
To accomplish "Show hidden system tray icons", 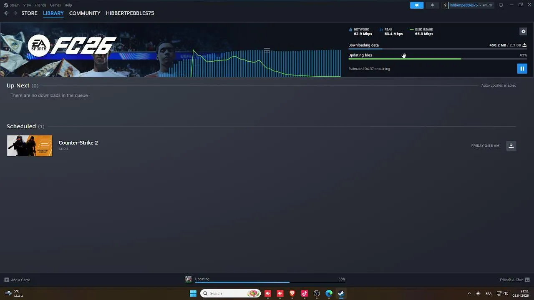I will coord(469,293).
